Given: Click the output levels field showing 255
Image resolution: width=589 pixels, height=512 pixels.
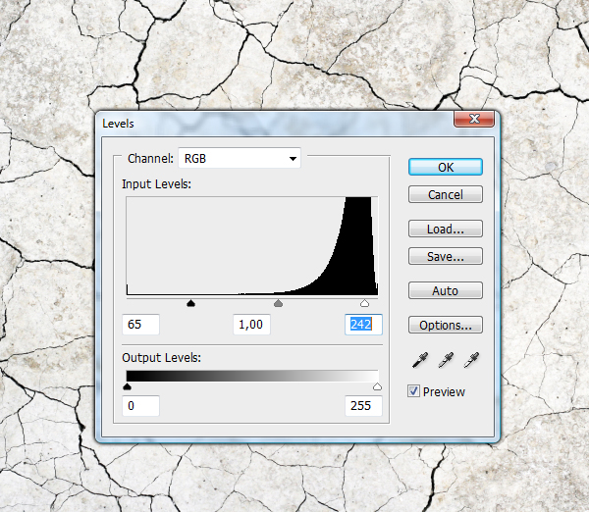Looking at the screenshot, I should click(363, 406).
